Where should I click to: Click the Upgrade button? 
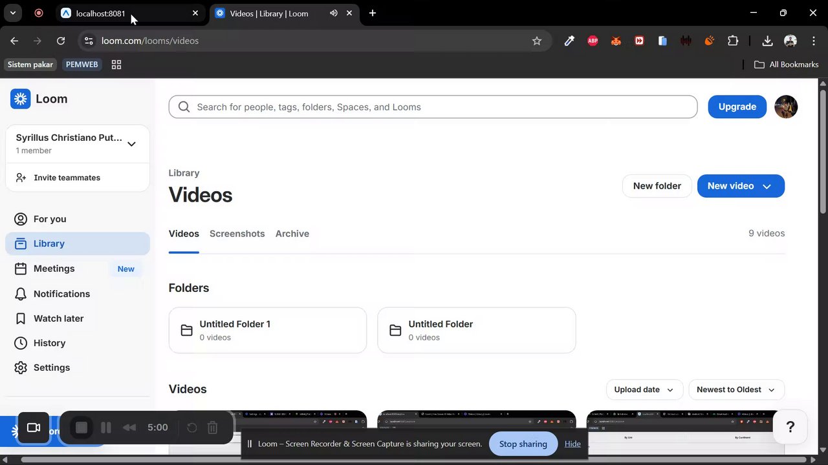(x=737, y=107)
